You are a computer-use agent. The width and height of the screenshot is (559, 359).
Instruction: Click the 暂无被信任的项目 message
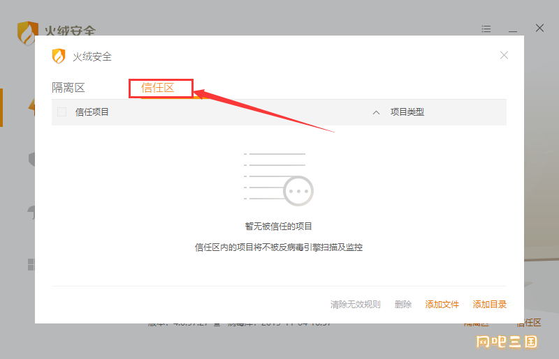278,227
